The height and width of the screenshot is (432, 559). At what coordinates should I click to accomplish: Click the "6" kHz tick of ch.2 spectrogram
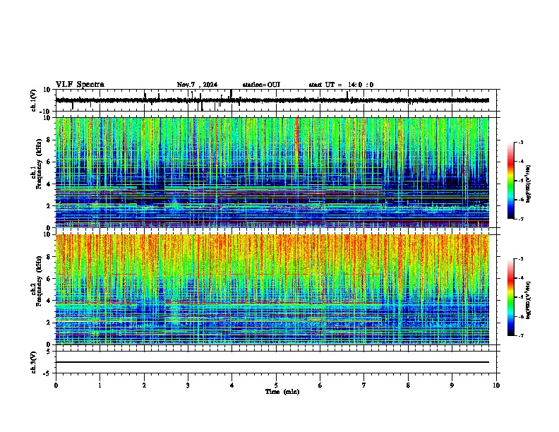point(49,279)
